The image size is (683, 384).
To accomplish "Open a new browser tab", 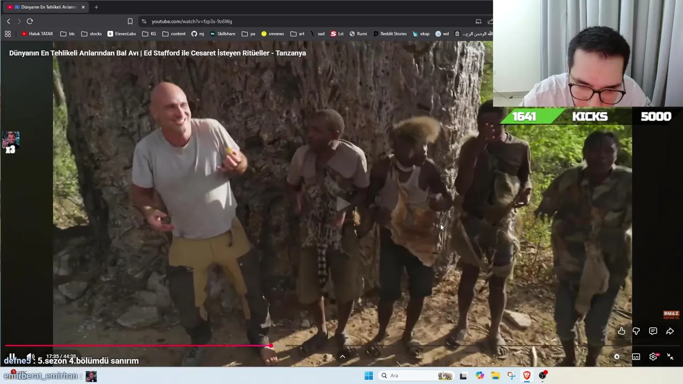I will pos(96,7).
